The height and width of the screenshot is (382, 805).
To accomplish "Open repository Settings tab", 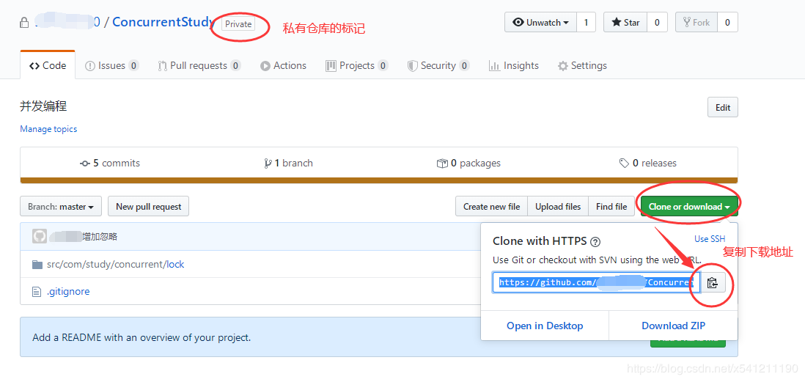I will click(x=582, y=66).
